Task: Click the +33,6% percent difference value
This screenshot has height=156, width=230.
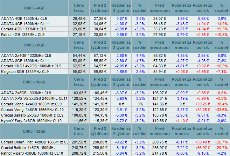Action: [x=221, y=110]
